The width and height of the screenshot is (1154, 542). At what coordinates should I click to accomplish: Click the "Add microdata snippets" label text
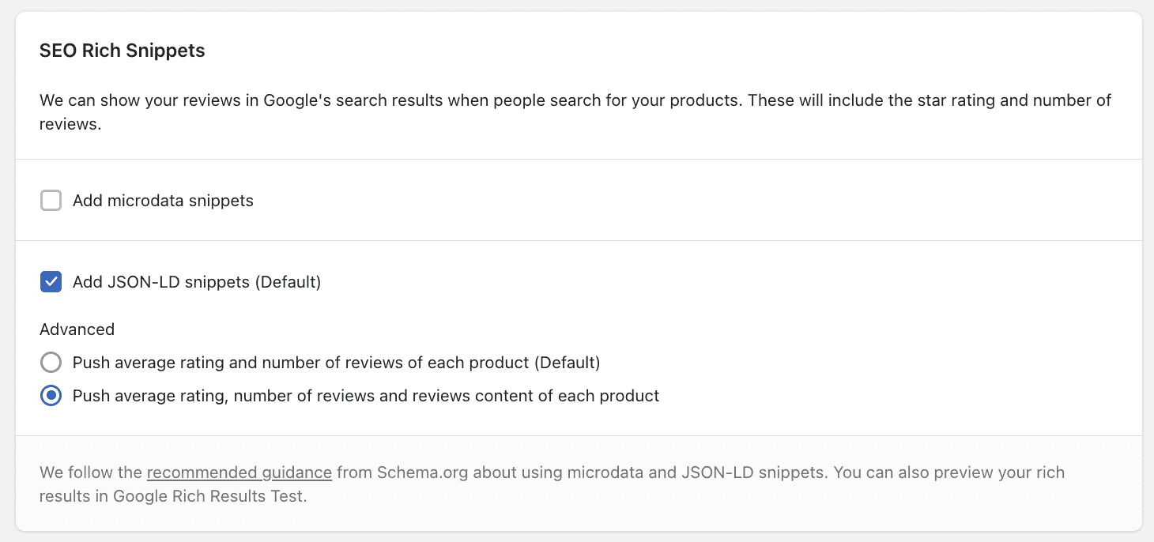pos(163,201)
